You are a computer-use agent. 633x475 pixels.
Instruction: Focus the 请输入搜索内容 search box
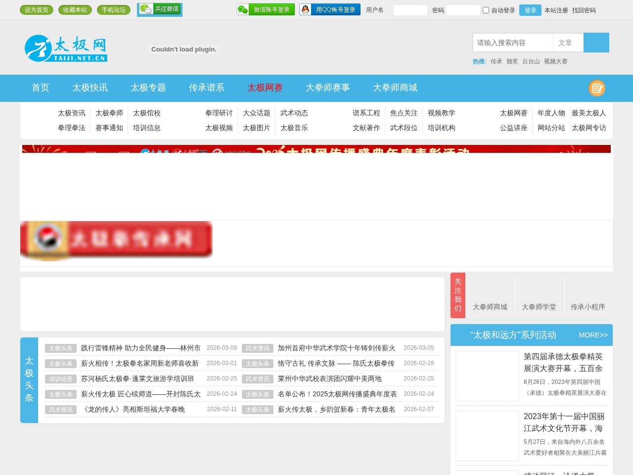point(512,43)
